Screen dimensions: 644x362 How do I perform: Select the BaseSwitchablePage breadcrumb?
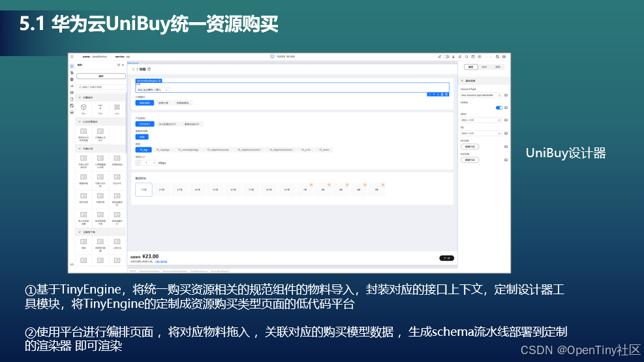tap(149, 271)
